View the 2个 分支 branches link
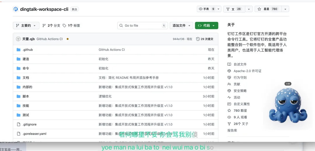Screen dimensions: 315x151 tap(51, 25)
